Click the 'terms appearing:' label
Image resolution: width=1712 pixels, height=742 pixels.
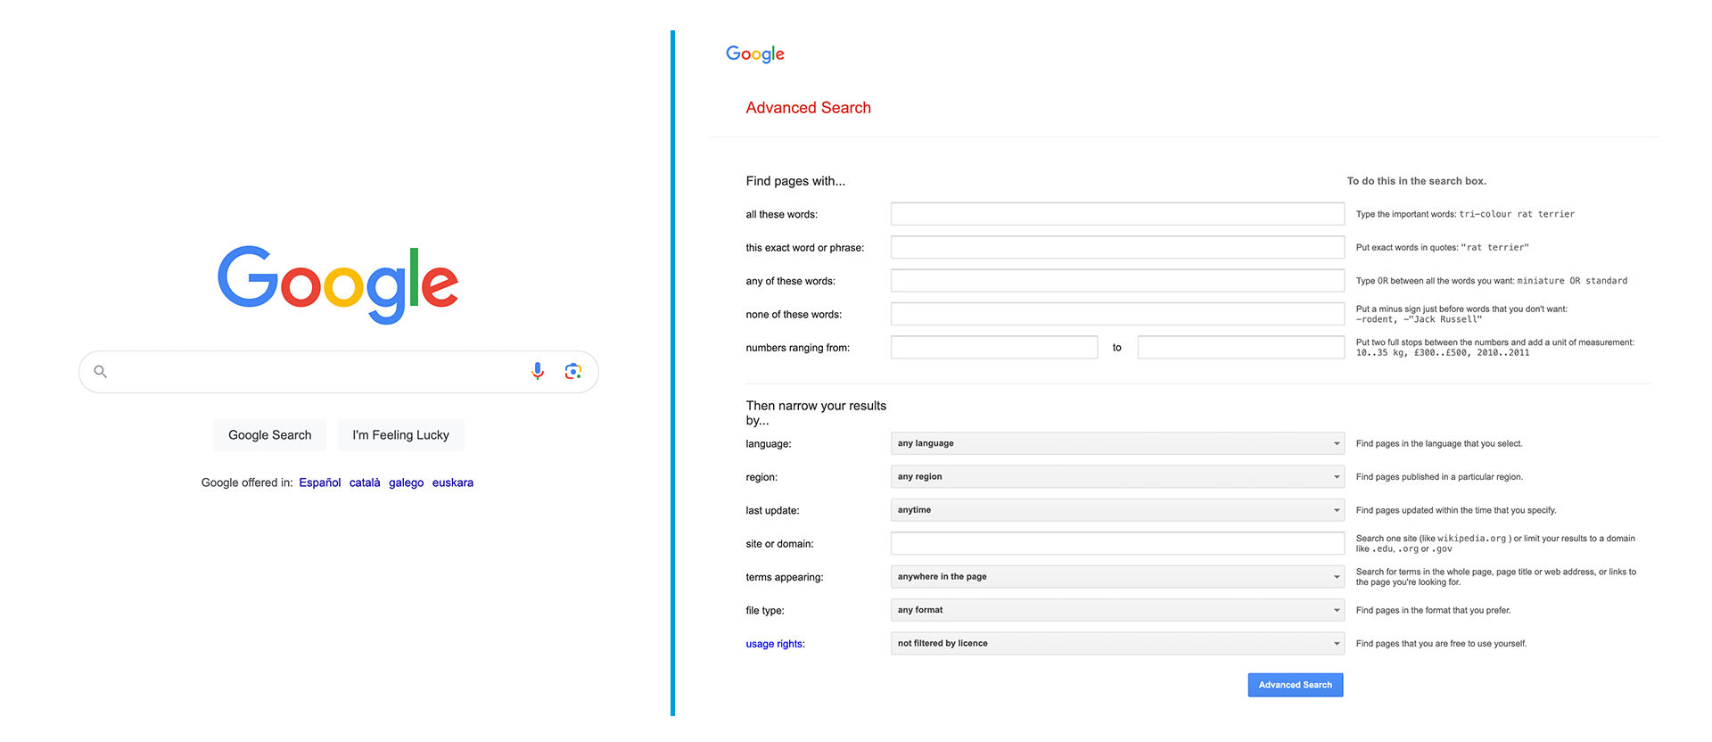pos(785,578)
